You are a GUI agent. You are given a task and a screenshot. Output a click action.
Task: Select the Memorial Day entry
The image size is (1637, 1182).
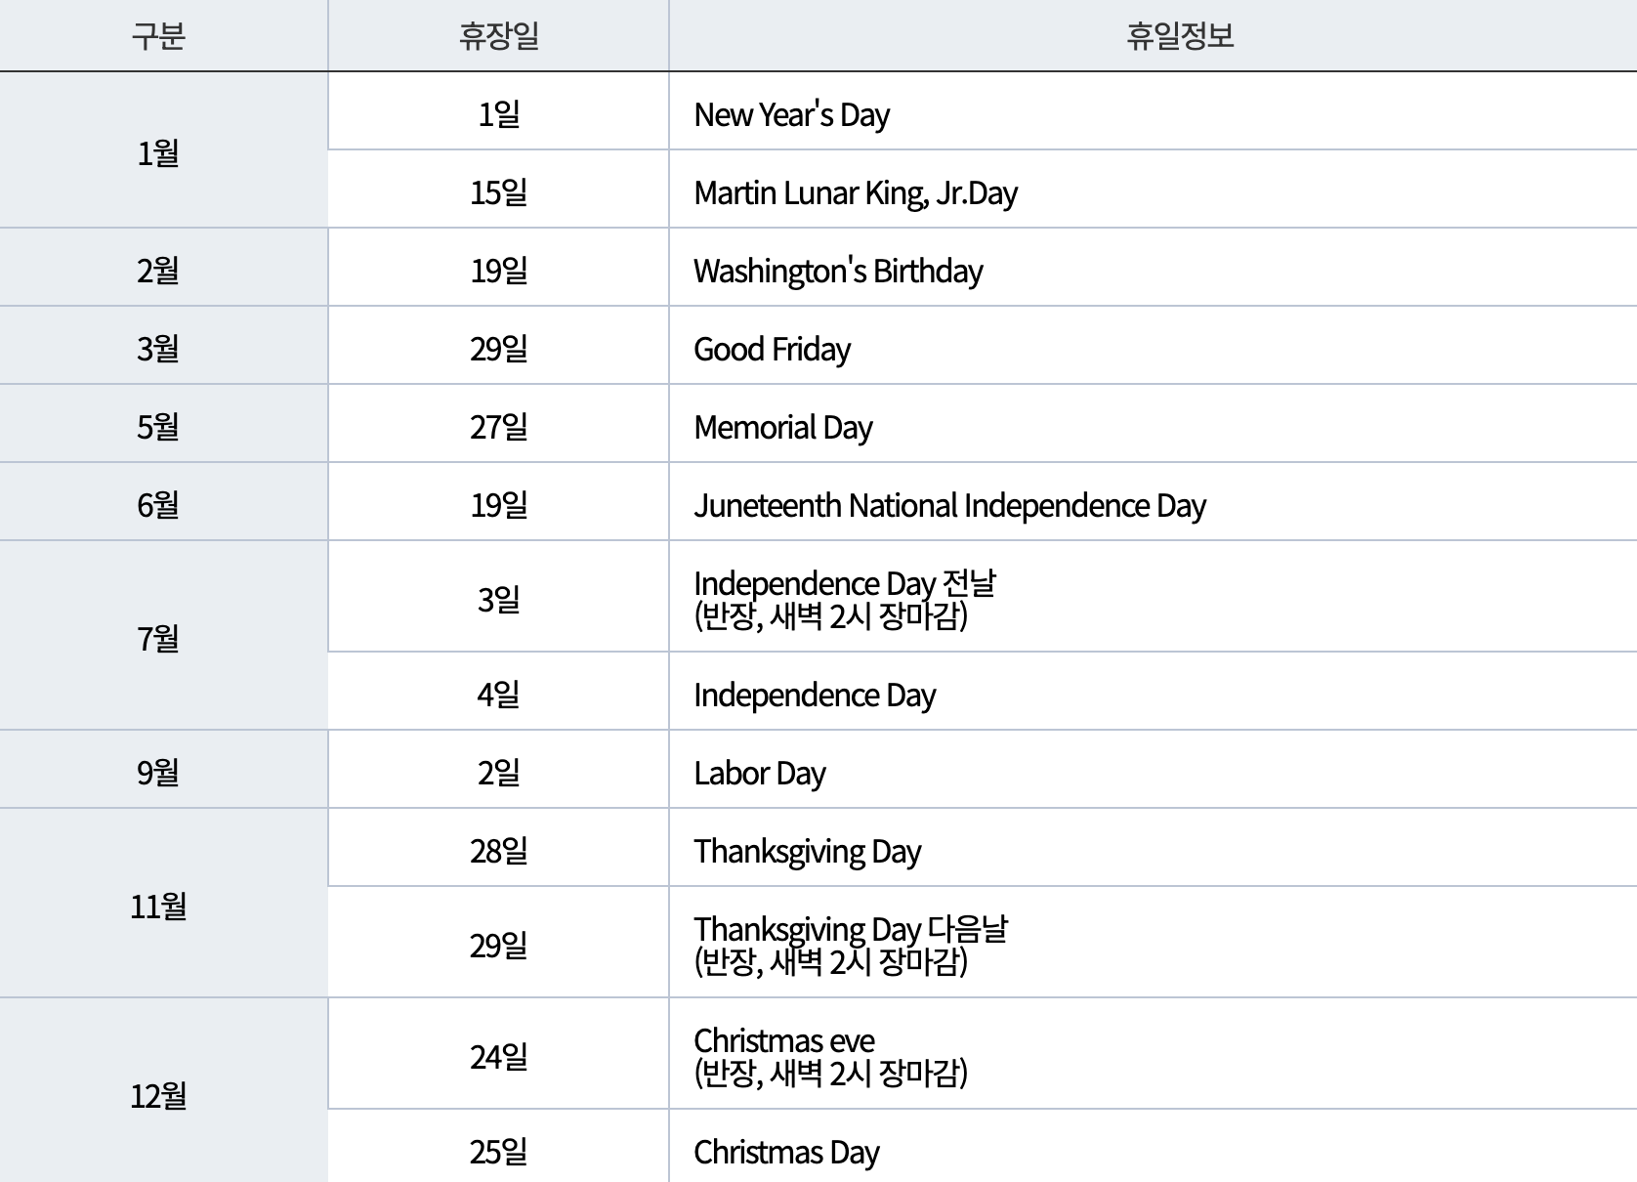(781, 426)
